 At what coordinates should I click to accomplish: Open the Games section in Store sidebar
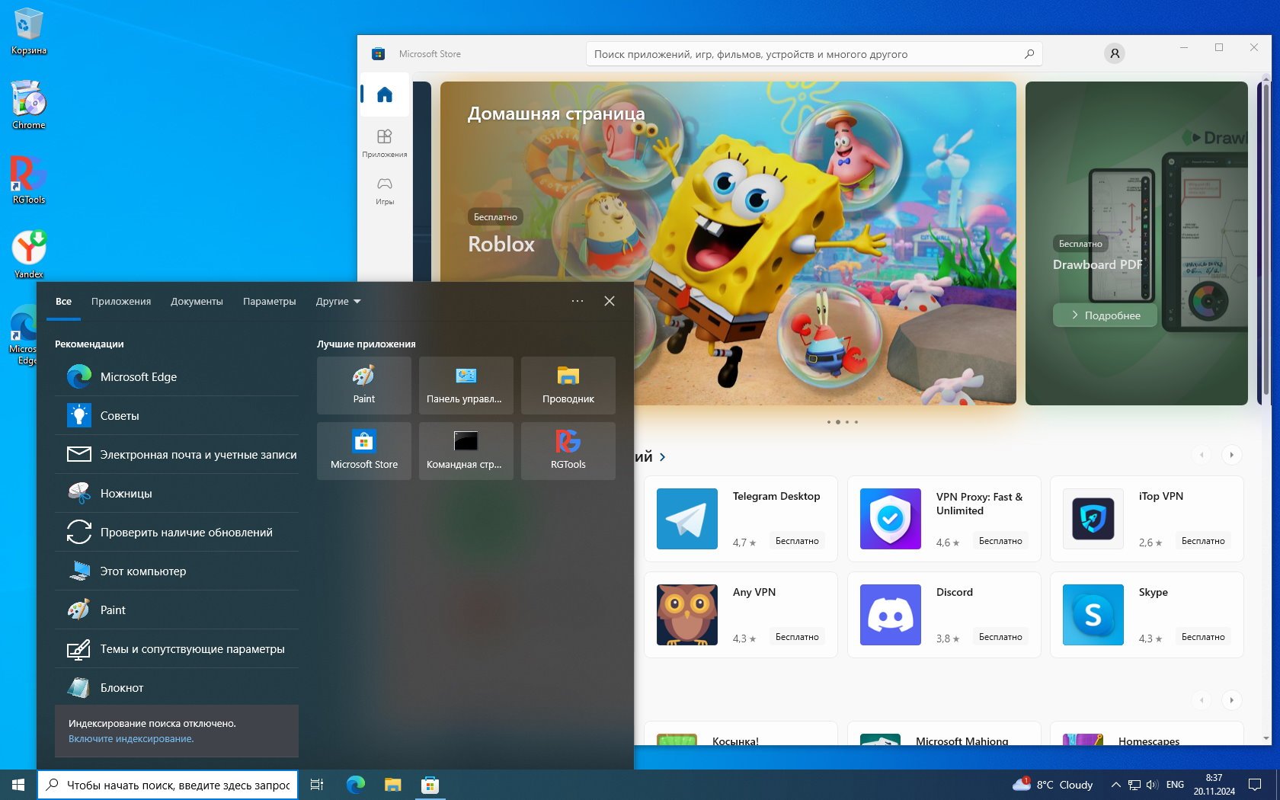coord(385,189)
